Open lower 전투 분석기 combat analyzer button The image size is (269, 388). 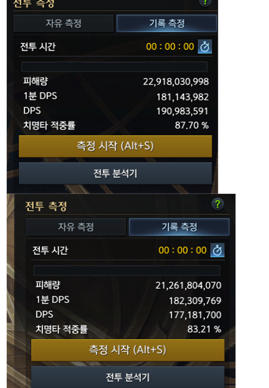(x=128, y=377)
